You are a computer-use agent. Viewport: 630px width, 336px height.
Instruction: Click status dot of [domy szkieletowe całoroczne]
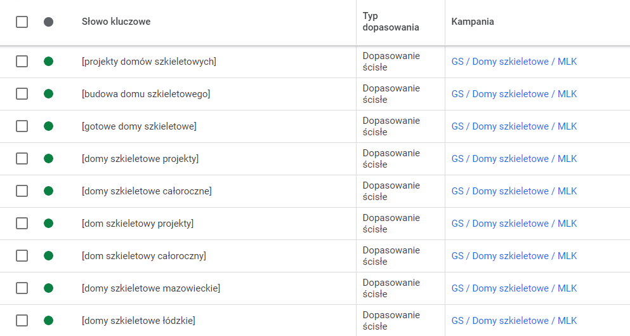[x=48, y=191]
